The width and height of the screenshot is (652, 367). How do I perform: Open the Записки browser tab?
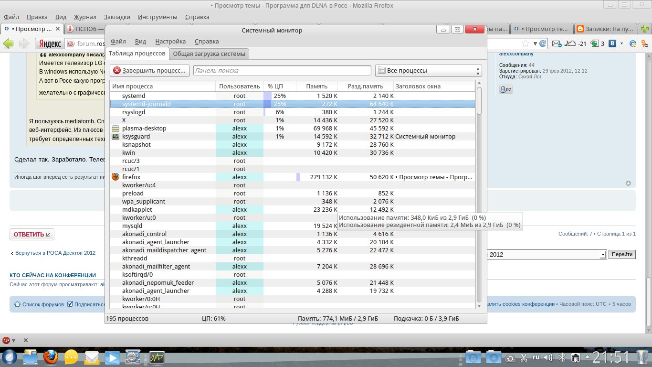(x=605, y=29)
